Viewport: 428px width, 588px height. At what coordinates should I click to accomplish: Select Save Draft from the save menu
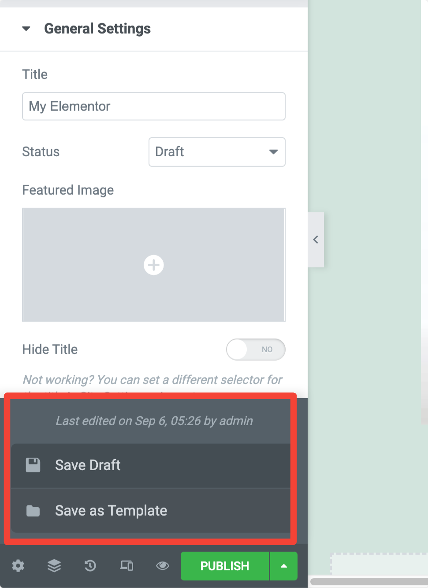pyautogui.click(x=87, y=464)
